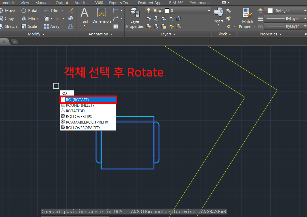The image size is (307, 217).
Task: Select the Scale tool
Action: pyautogui.click(x=29, y=26)
